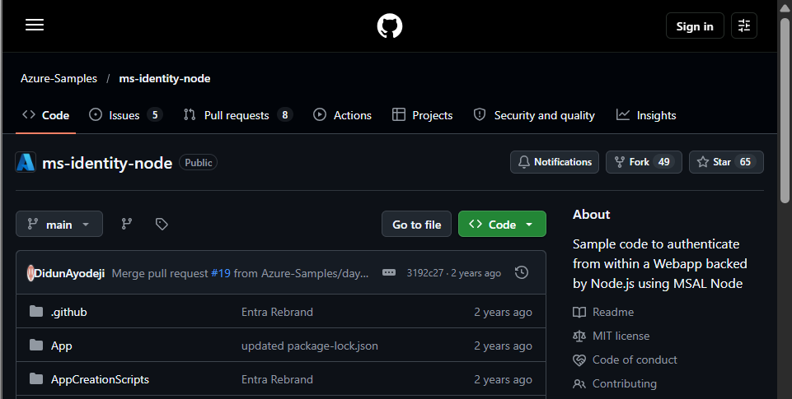Open commit 3192c27
792x399 pixels.
(x=424, y=273)
